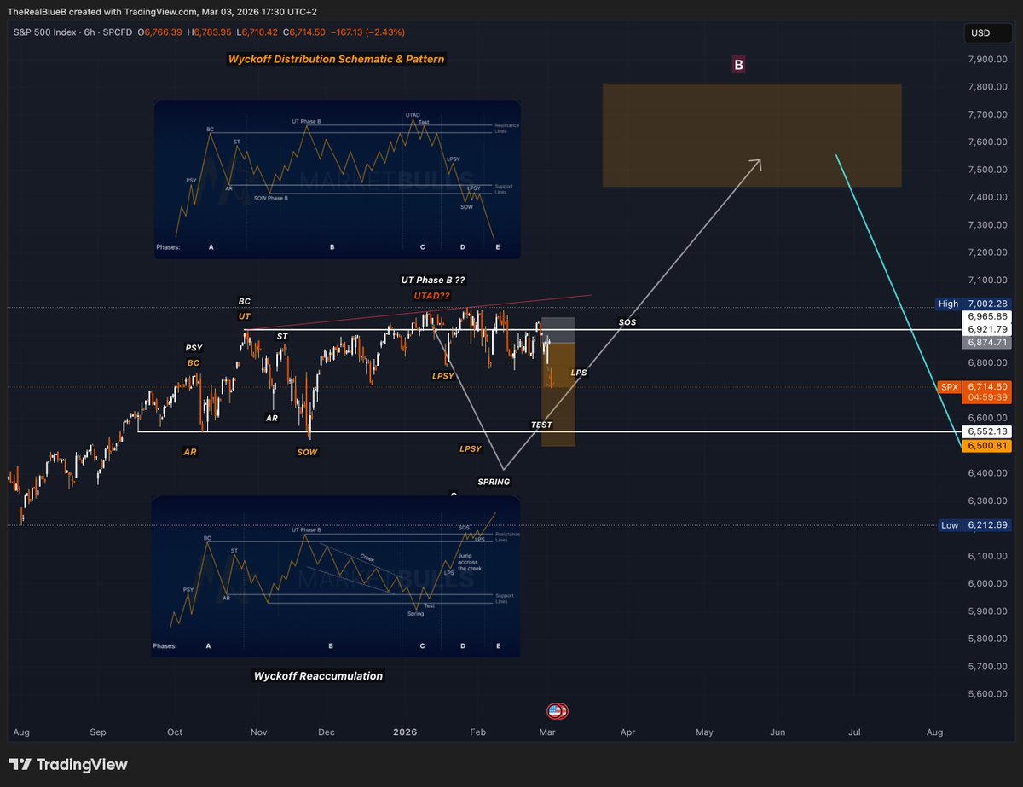This screenshot has width=1023, height=787.
Task: Click the Mar label on time axis
Action: pyautogui.click(x=546, y=732)
